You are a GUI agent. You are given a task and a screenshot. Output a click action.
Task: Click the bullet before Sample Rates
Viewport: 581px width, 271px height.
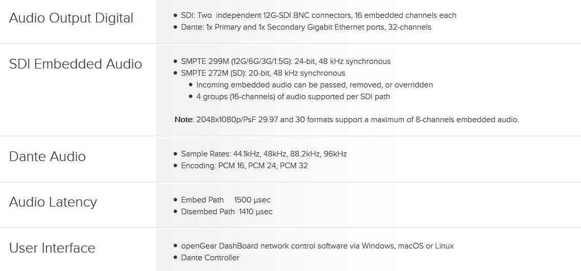(x=176, y=154)
